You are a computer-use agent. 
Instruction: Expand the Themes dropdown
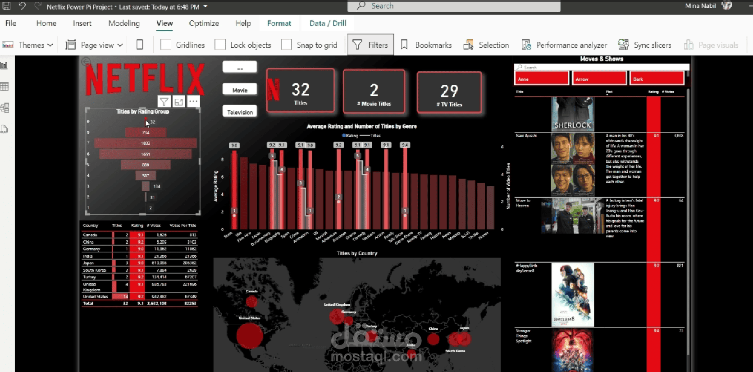[28, 45]
